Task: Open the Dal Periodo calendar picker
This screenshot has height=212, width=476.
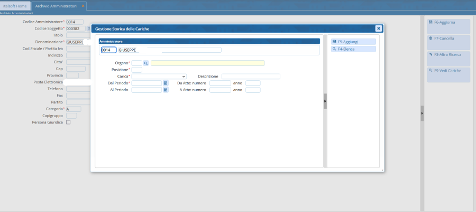Action: tap(166, 83)
